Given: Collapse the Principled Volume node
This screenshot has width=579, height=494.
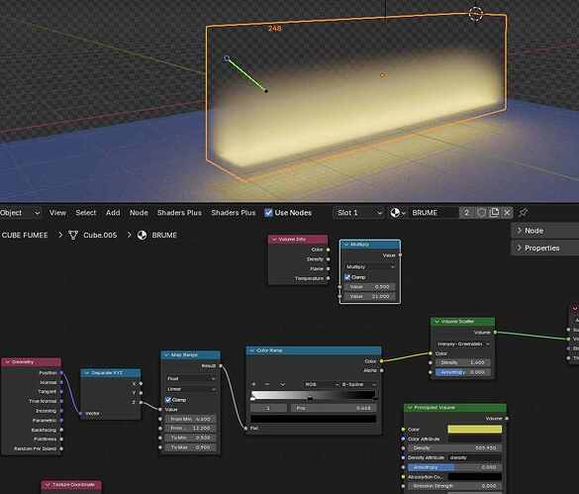Looking at the screenshot, I should [410, 408].
